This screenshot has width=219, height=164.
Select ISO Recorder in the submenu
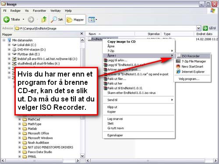tap(192, 56)
